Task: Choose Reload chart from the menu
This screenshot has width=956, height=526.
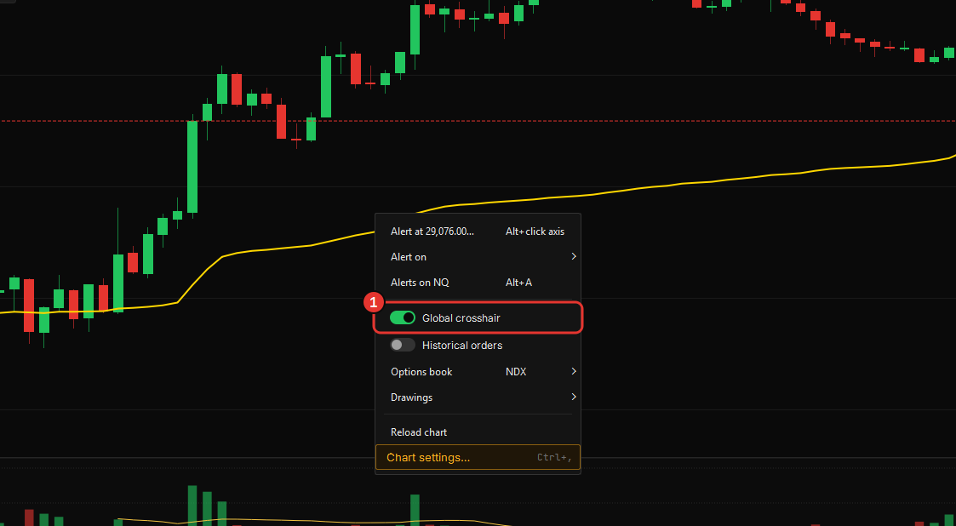Action: (x=478, y=432)
